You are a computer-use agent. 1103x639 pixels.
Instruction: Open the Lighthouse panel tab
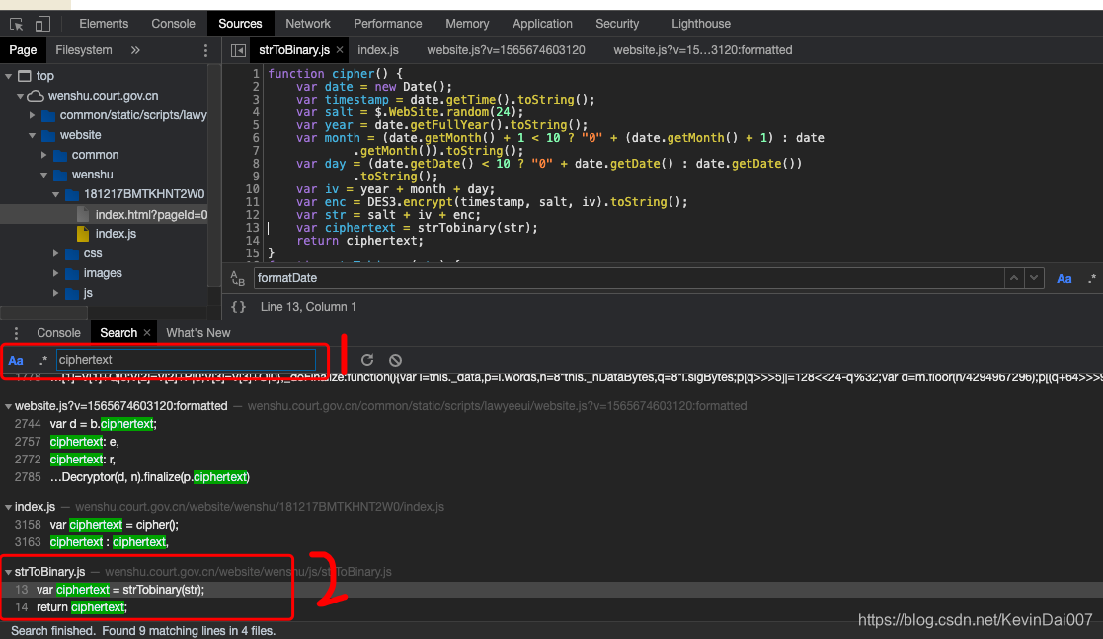coord(701,24)
